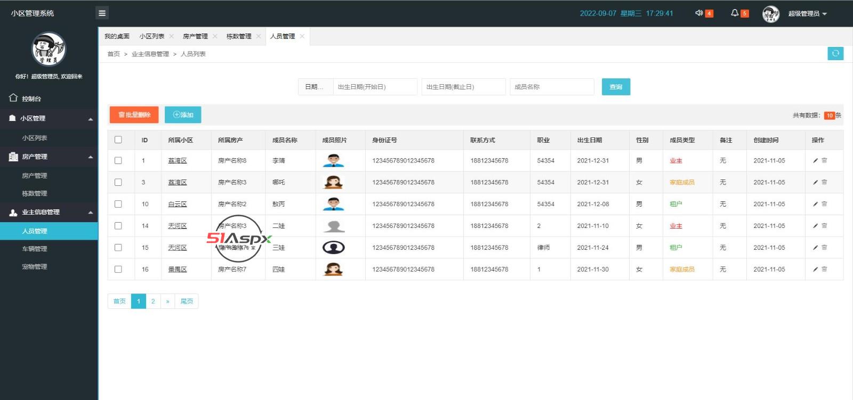Edit row ID 10 with pencil icon
This screenshot has height=400, width=853.
[x=815, y=204]
